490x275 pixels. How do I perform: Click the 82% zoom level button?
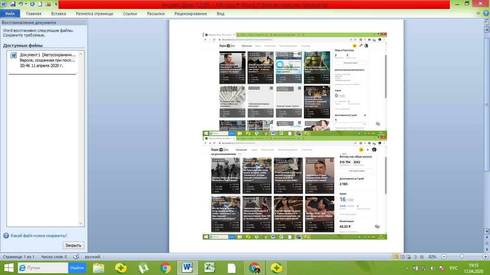[x=432, y=257]
